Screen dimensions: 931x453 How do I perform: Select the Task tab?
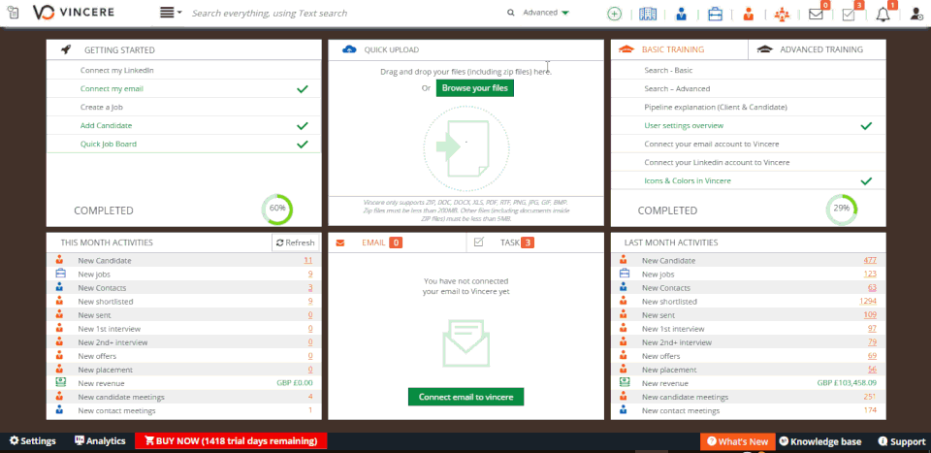point(535,243)
